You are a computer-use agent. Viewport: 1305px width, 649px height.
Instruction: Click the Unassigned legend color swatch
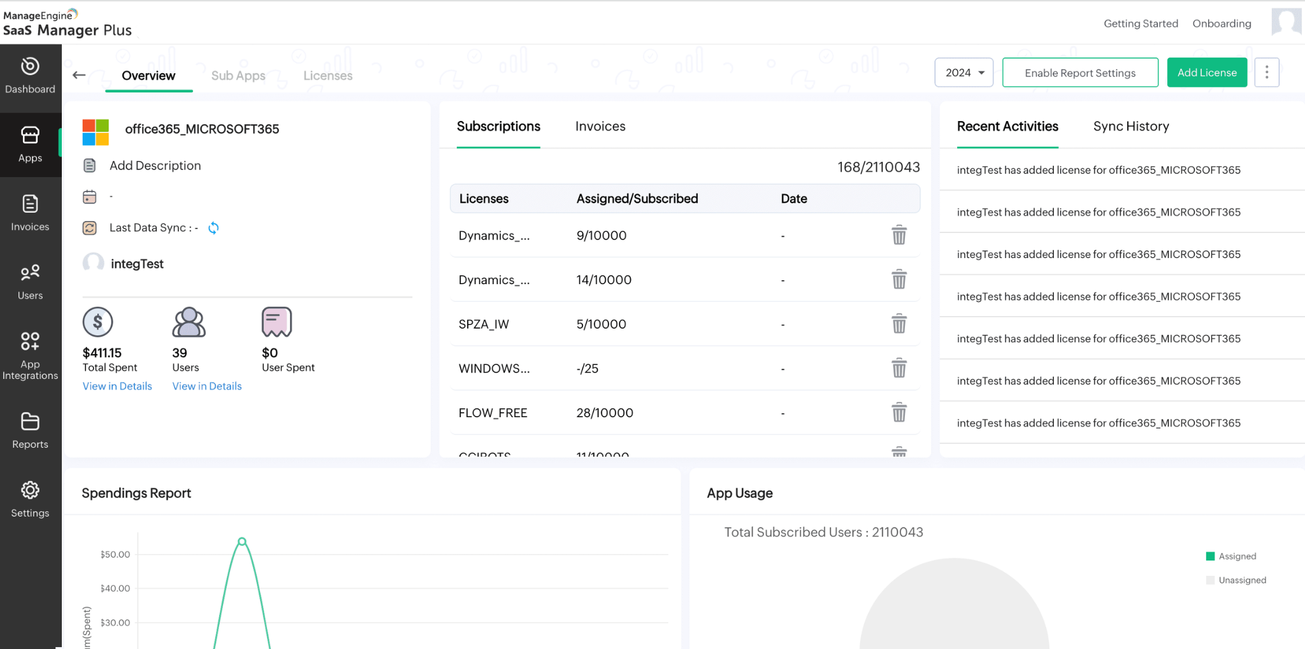(1210, 580)
